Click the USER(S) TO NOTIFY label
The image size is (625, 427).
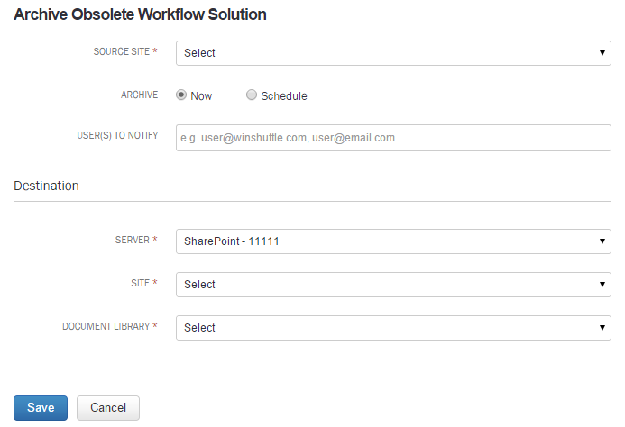point(117,135)
